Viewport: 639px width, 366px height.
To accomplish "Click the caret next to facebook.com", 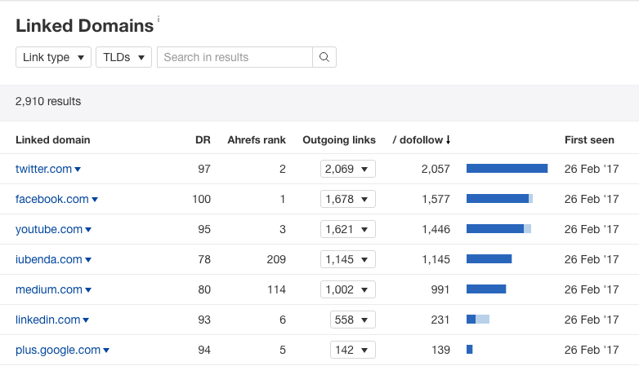I will (95, 199).
